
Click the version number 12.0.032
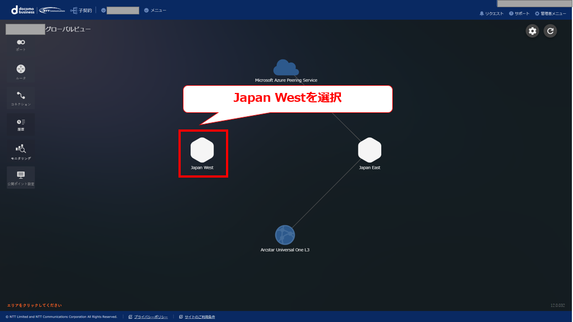point(558,305)
